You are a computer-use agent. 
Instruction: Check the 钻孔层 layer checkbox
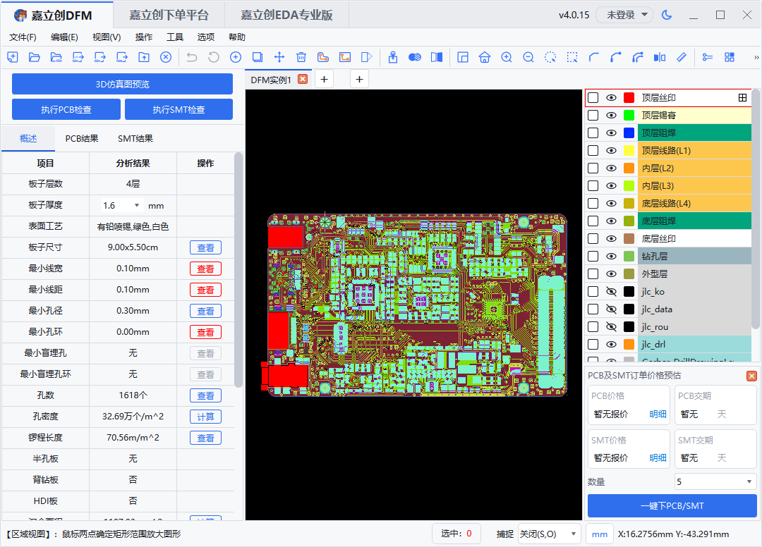pyautogui.click(x=593, y=257)
